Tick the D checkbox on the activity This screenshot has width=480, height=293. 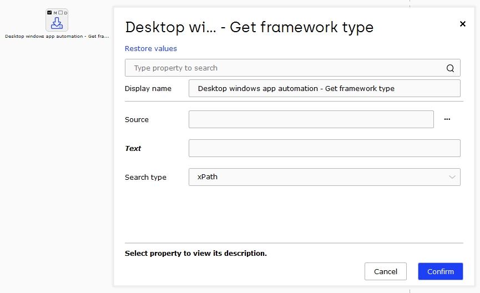pos(60,13)
